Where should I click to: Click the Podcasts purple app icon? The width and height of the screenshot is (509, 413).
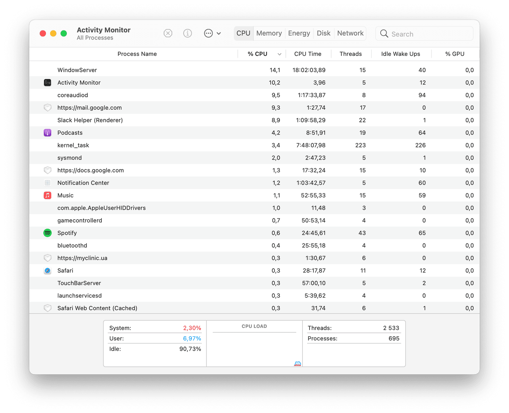pos(47,133)
